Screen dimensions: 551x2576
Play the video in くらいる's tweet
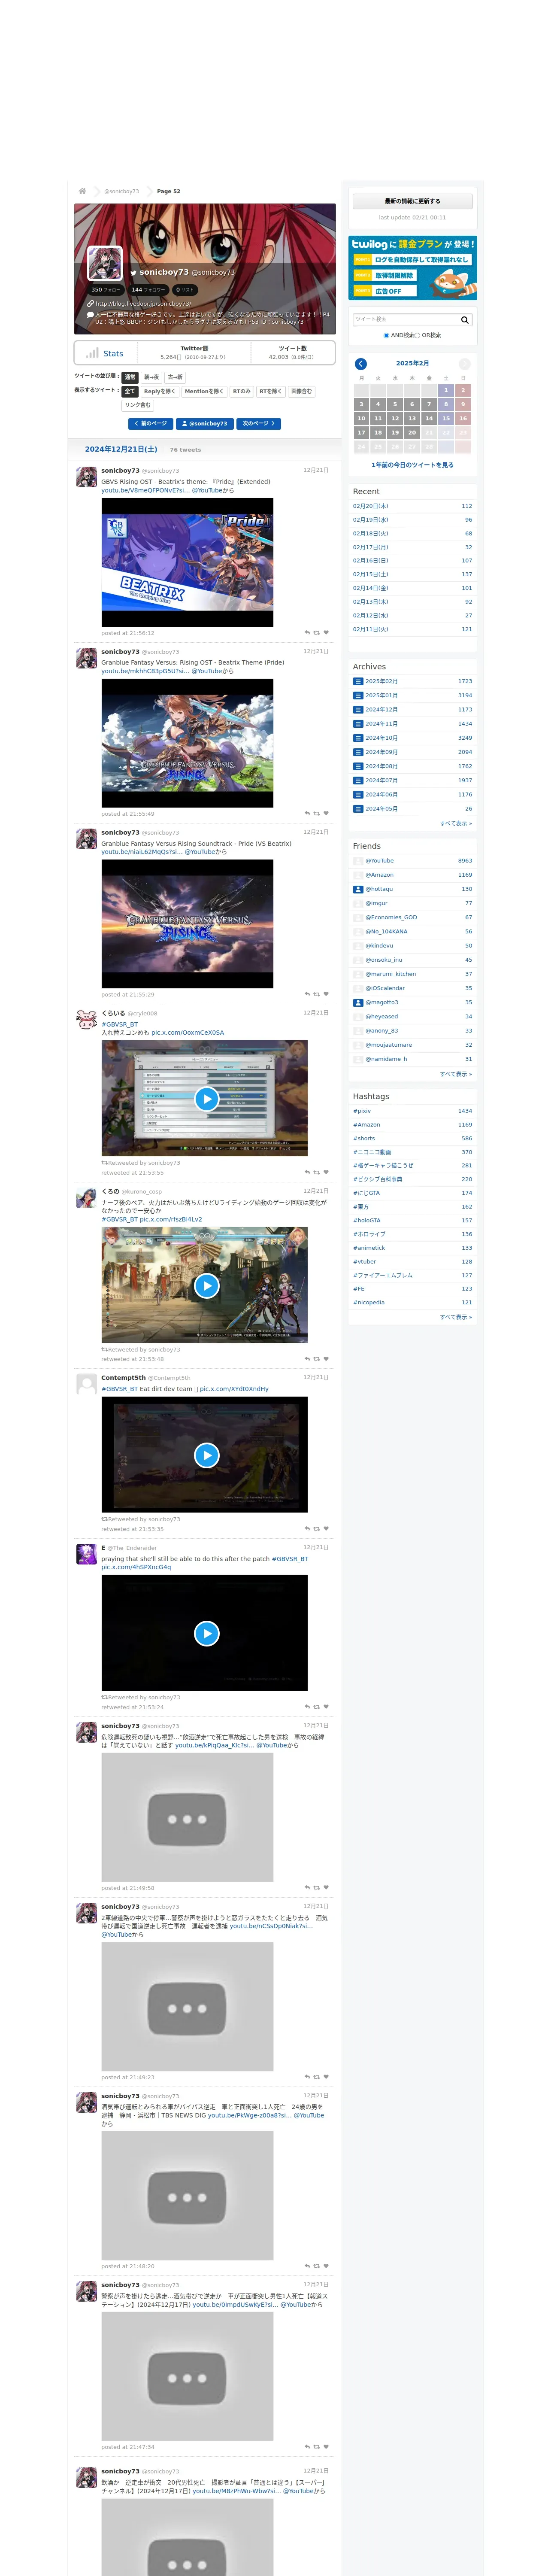206,1099
